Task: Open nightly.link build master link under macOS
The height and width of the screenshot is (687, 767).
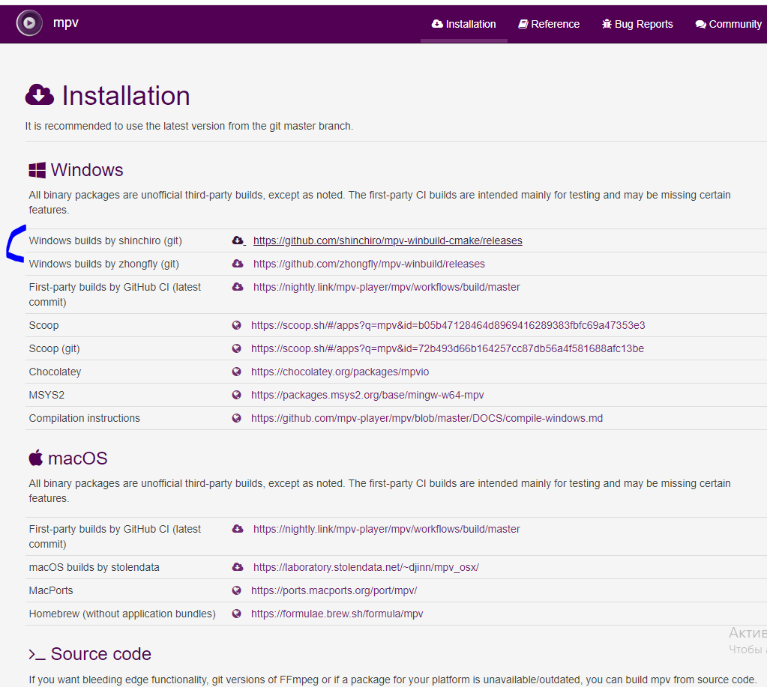Action: 386,529
